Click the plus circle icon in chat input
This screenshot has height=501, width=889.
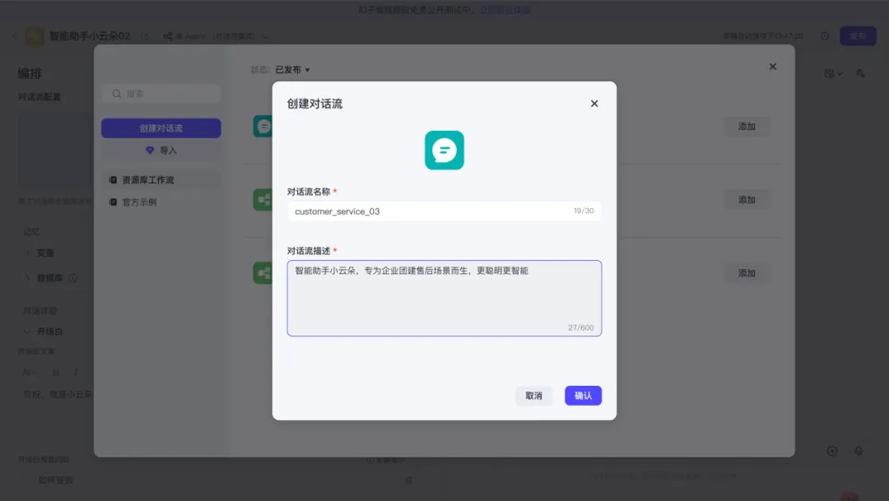click(832, 451)
